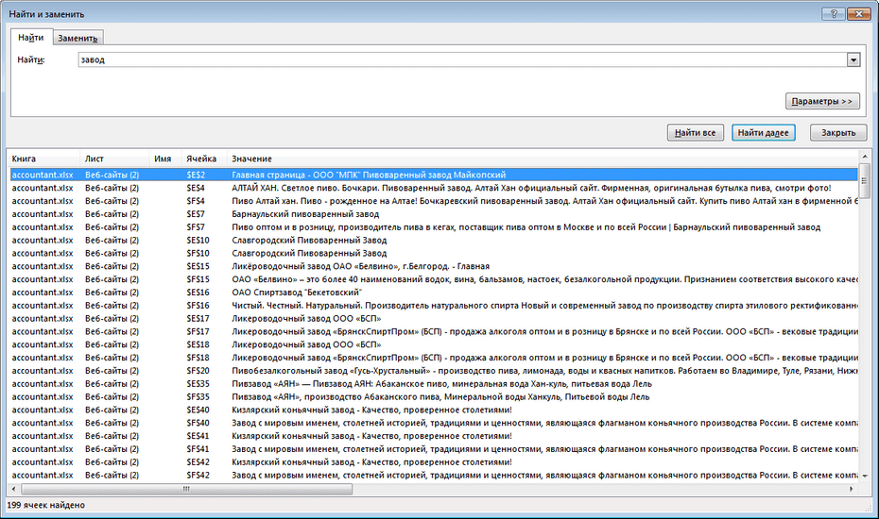Image resolution: width=879 pixels, height=519 pixels.
Task: Click the Значение column header
Action: click(x=543, y=159)
